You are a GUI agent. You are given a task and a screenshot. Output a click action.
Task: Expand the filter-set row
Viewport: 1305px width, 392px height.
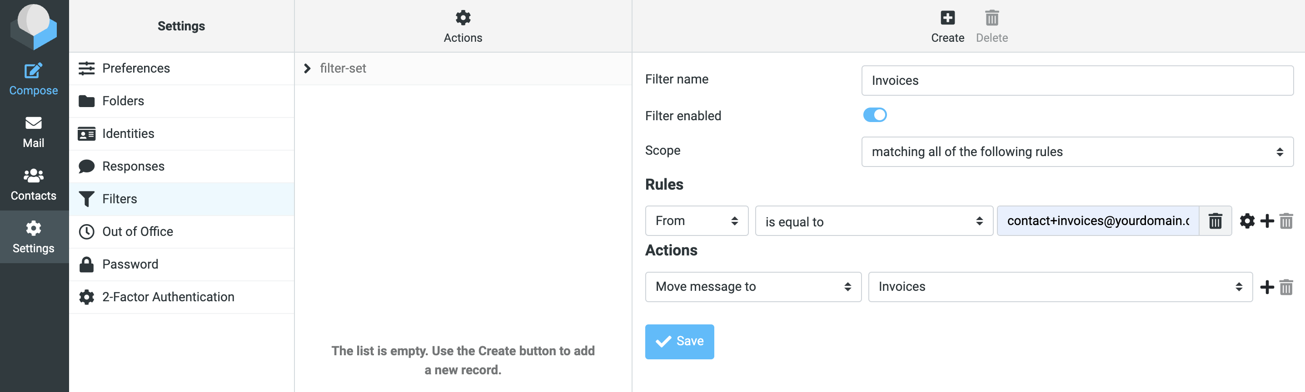pyautogui.click(x=307, y=69)
